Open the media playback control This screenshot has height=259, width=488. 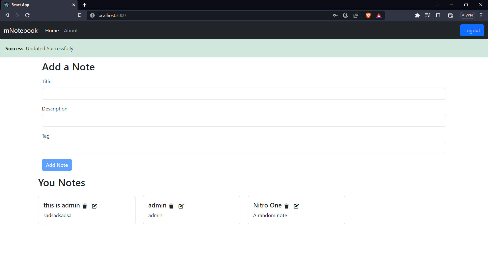[428, 15]
